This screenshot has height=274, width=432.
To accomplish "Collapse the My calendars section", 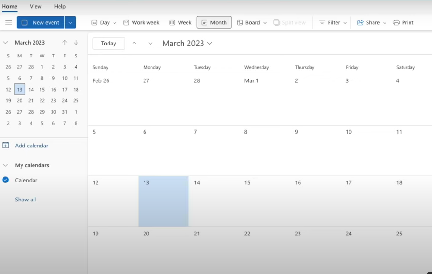I will [5, 165].
